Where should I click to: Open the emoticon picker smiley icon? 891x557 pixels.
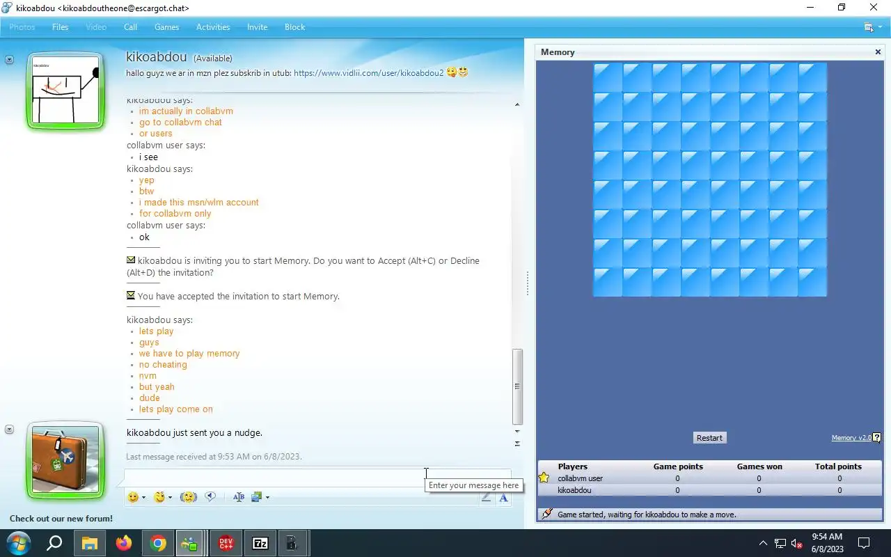pyautogui.click(x=132, y=497)
